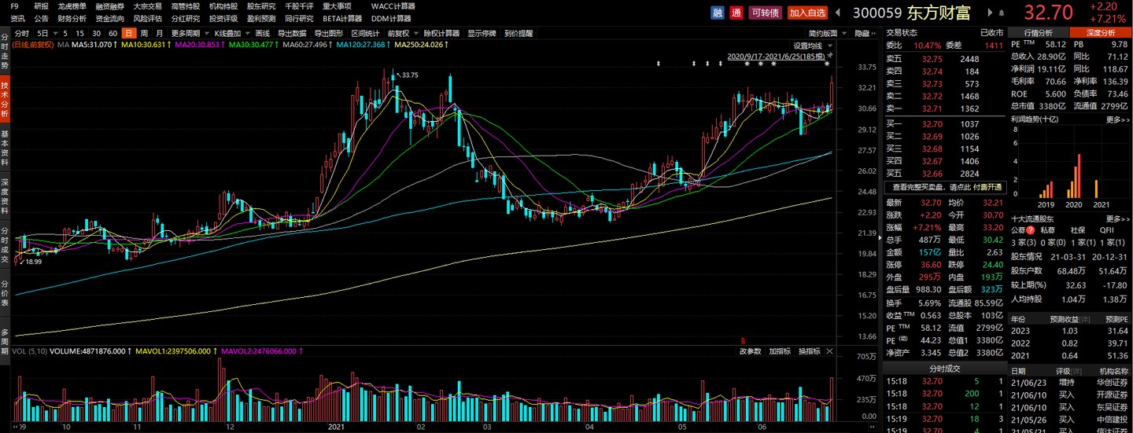
Task: Pin the date range with pushpin icon
Action: (830, 57)
